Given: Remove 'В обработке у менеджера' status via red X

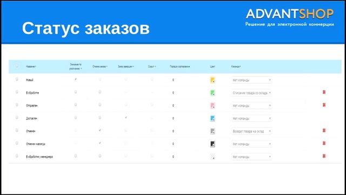Looking at the screenshot, I should 324,157.
